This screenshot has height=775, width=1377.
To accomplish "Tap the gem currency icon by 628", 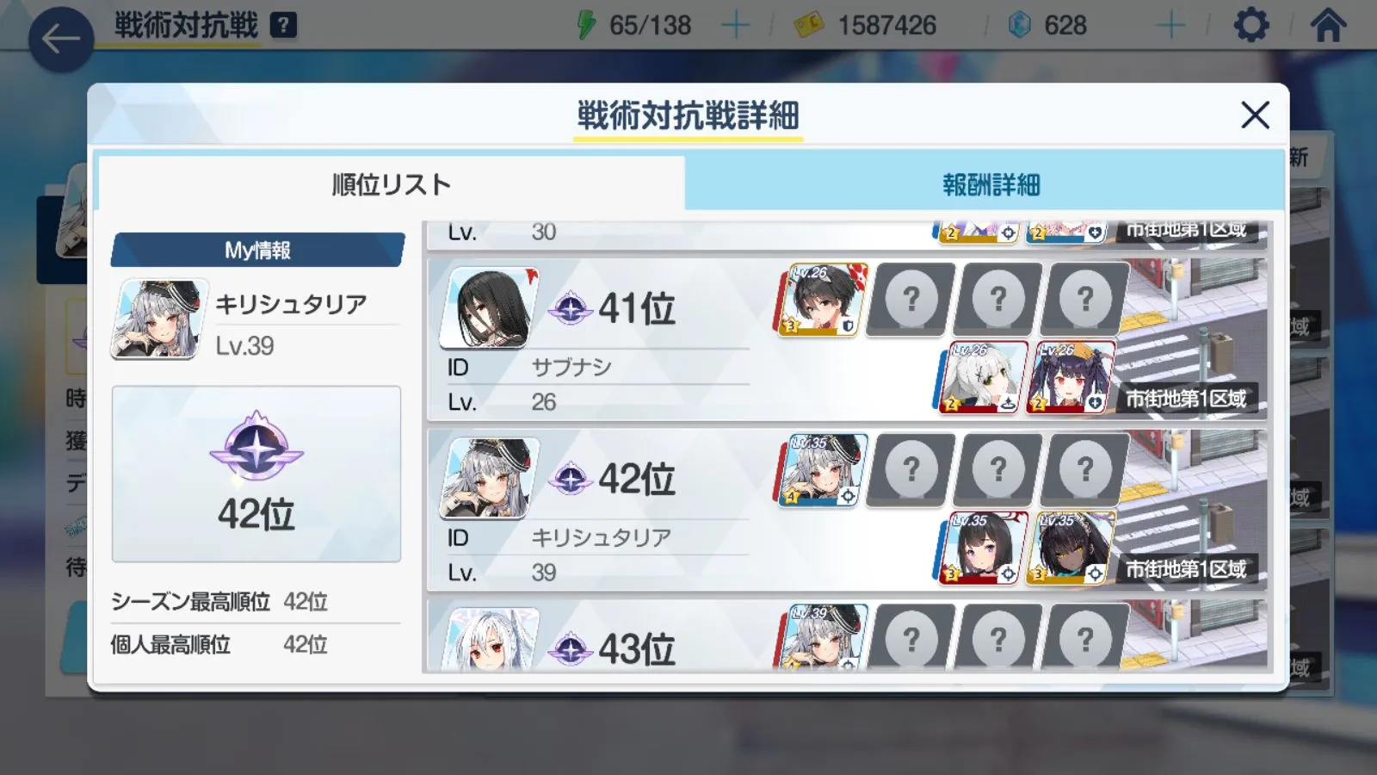I will tap(1019, 25).
